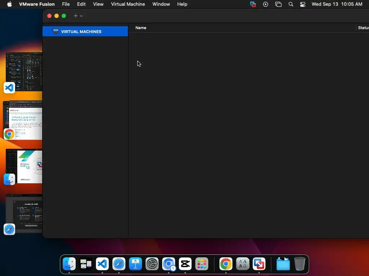Click the Status column header
The image size is (369, 276).
tap(363, 28)
